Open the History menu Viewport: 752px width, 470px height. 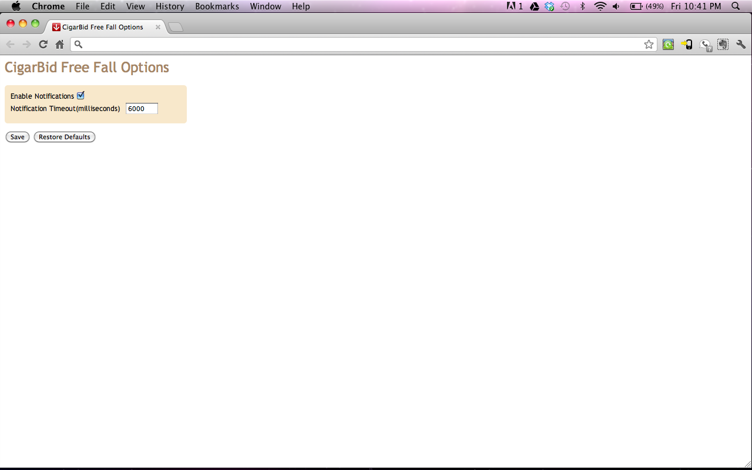tap(170, 6)
